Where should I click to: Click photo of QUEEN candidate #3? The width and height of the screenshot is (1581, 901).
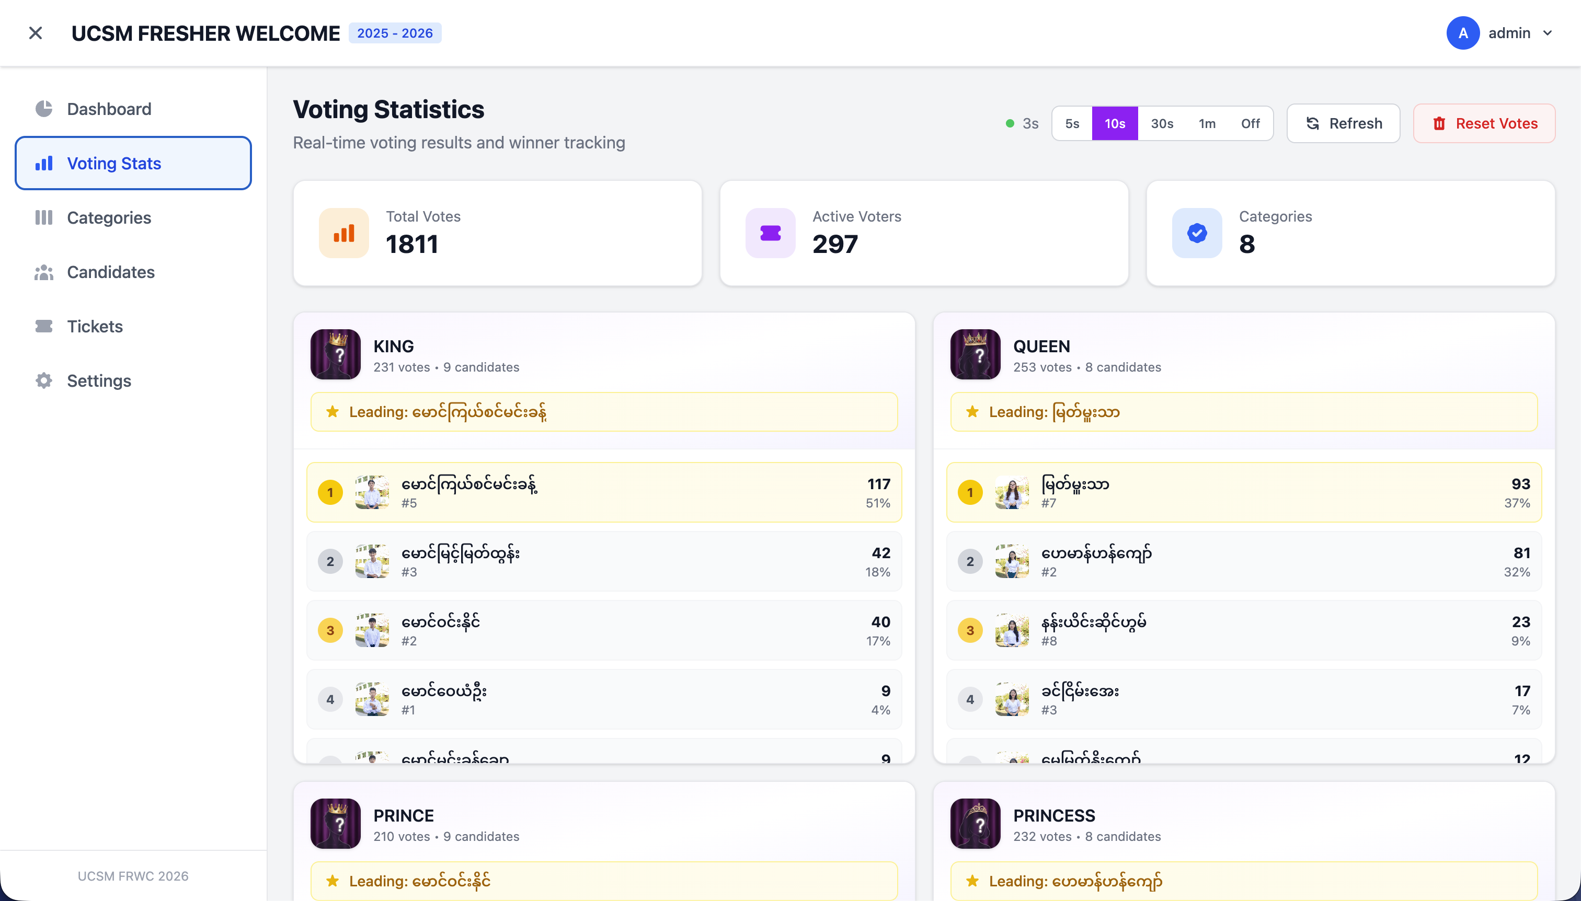pos(1012,699)
